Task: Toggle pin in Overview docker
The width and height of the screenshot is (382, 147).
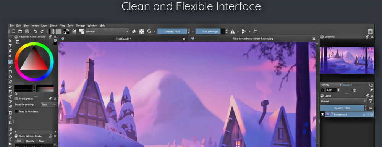Action: 371,90
